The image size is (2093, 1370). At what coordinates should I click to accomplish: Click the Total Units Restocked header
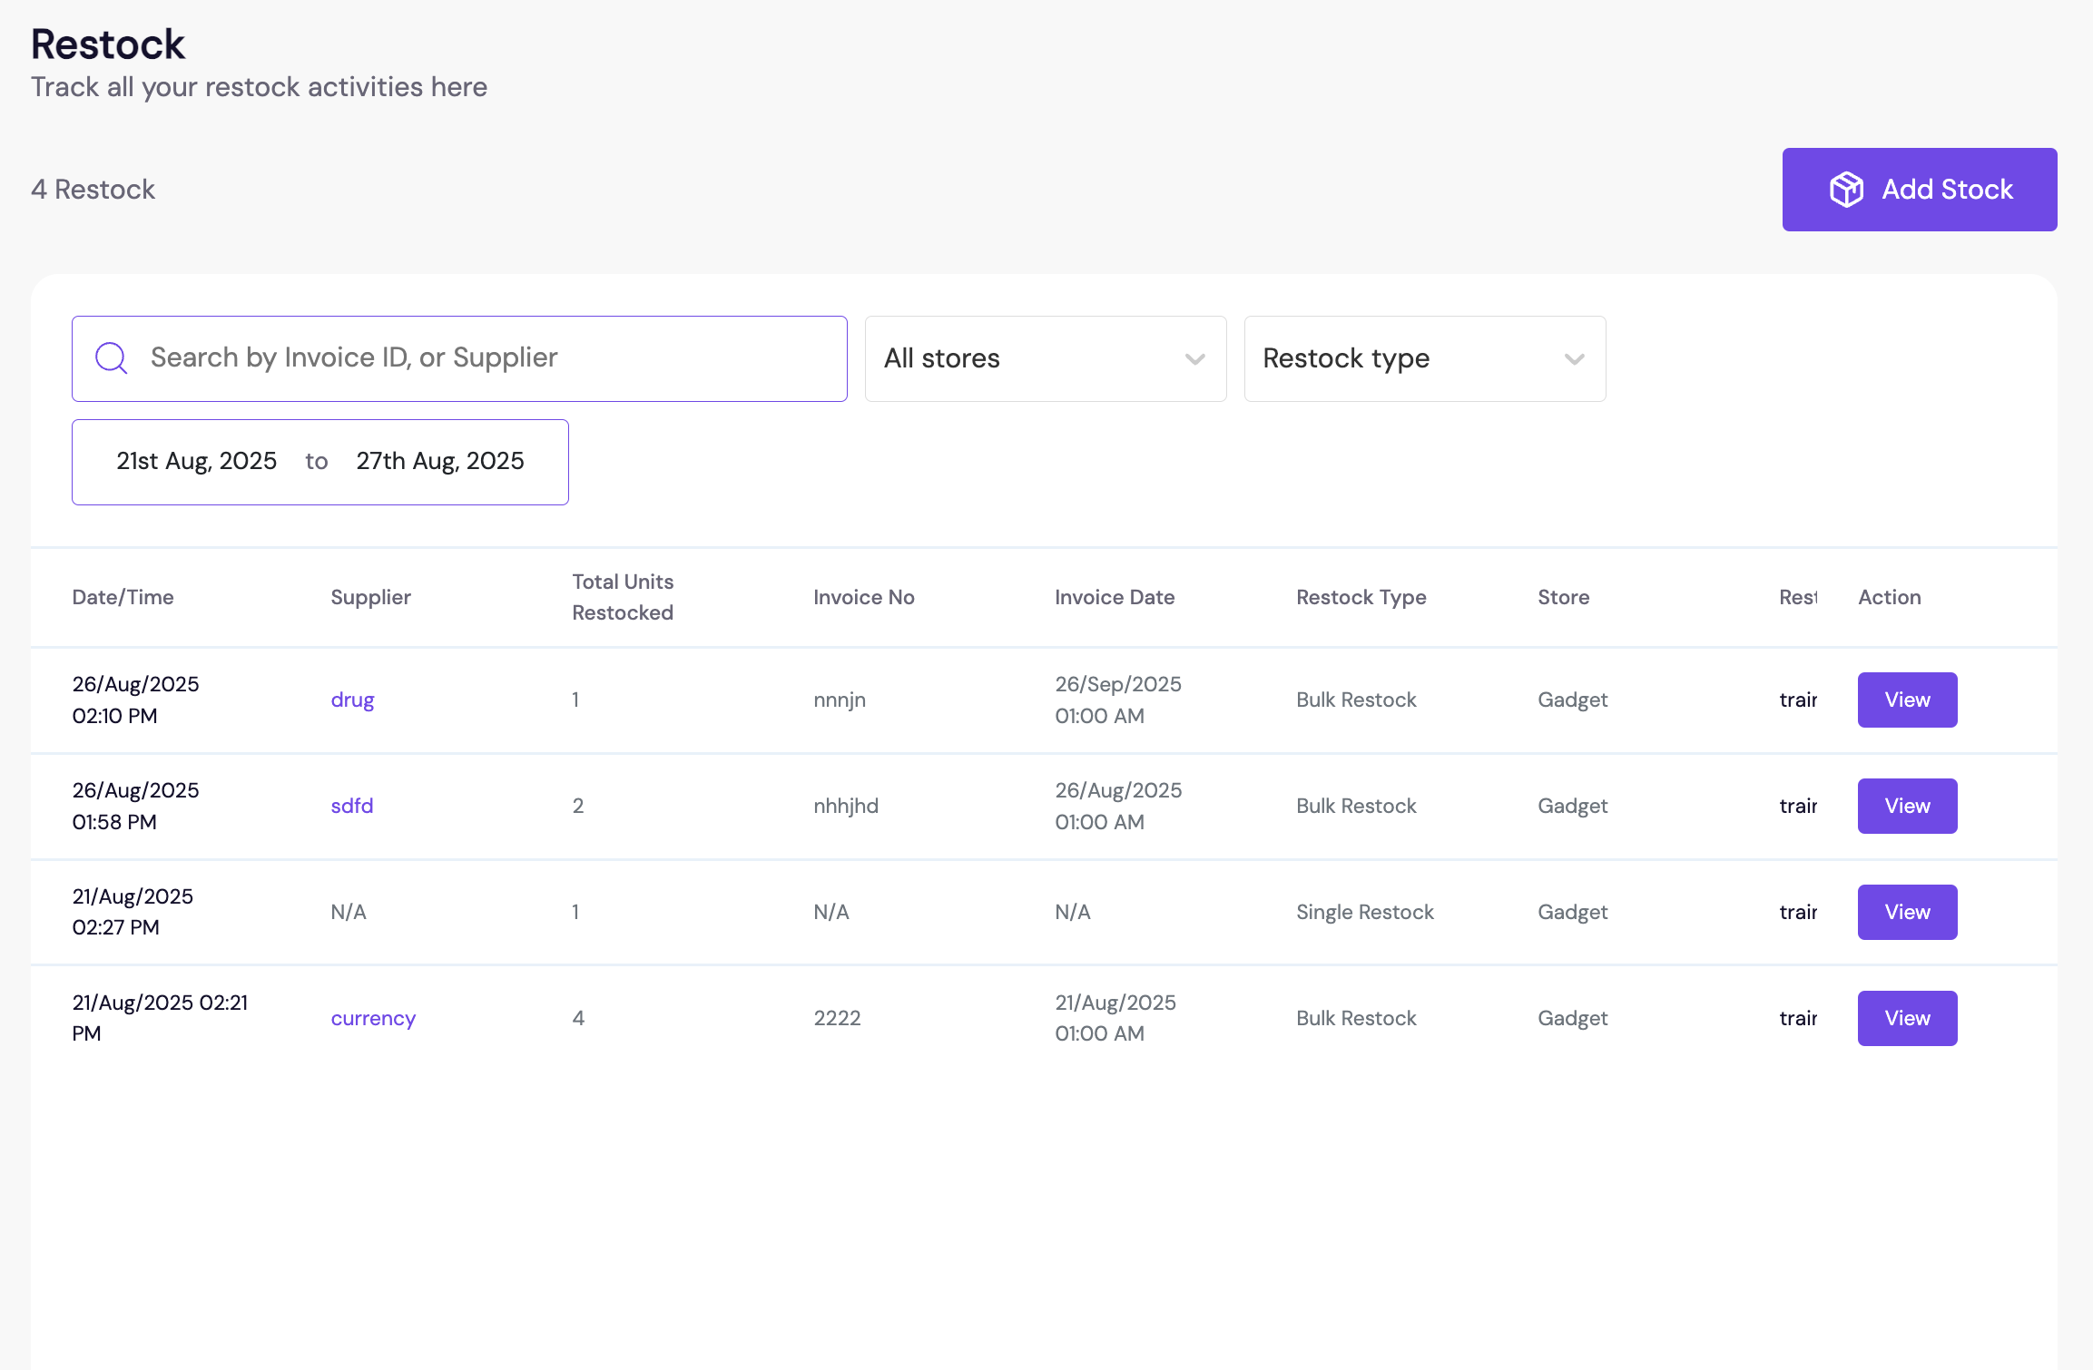coord(623,597)
